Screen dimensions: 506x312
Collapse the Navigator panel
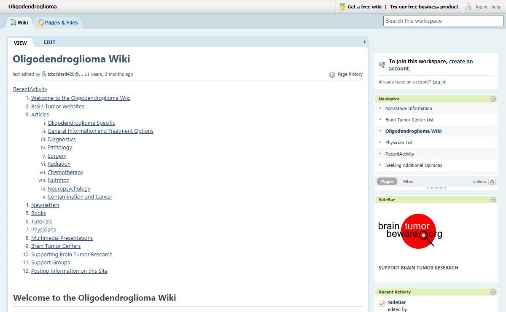coord(493,99)
